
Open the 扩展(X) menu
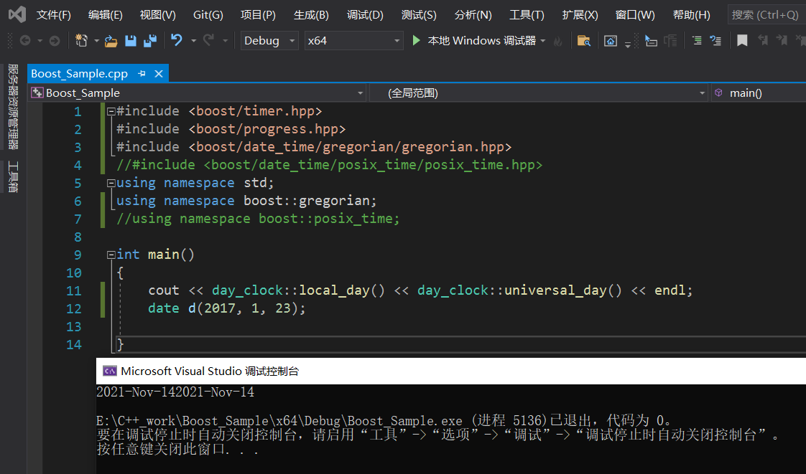(580, 15)
